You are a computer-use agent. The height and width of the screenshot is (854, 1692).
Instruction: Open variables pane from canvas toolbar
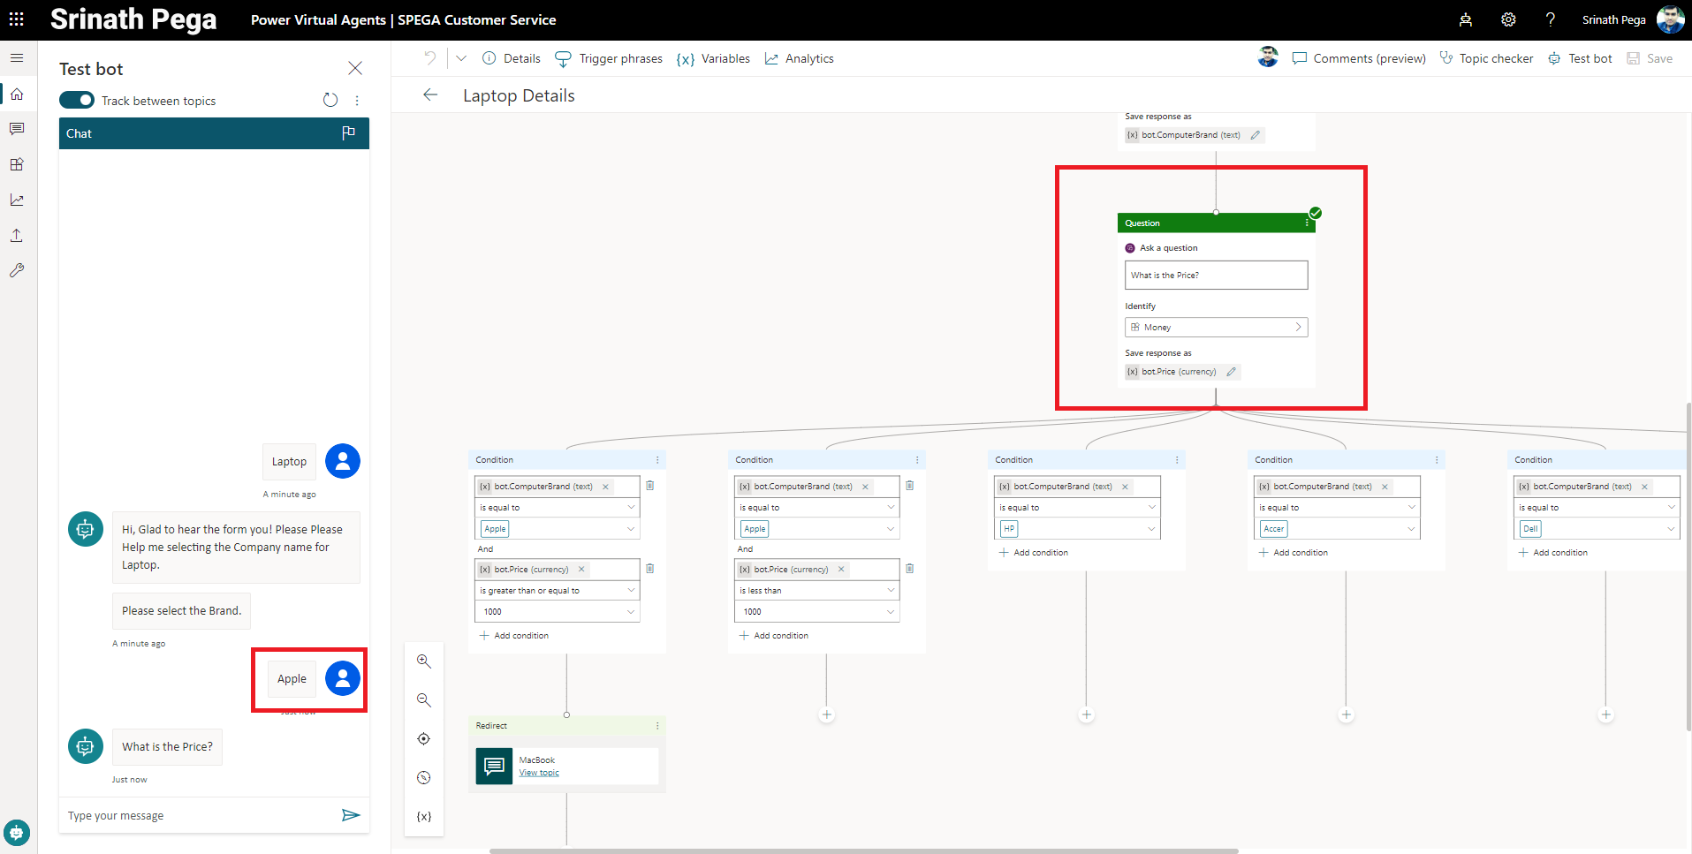click(424, 817)
